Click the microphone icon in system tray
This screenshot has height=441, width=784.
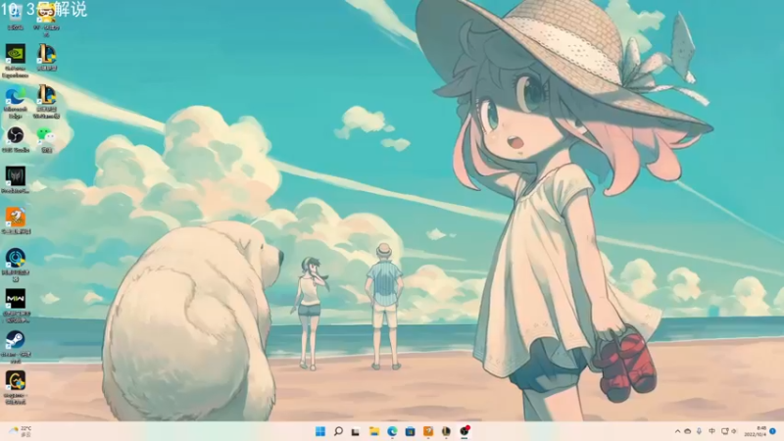[x=699, y=431]
